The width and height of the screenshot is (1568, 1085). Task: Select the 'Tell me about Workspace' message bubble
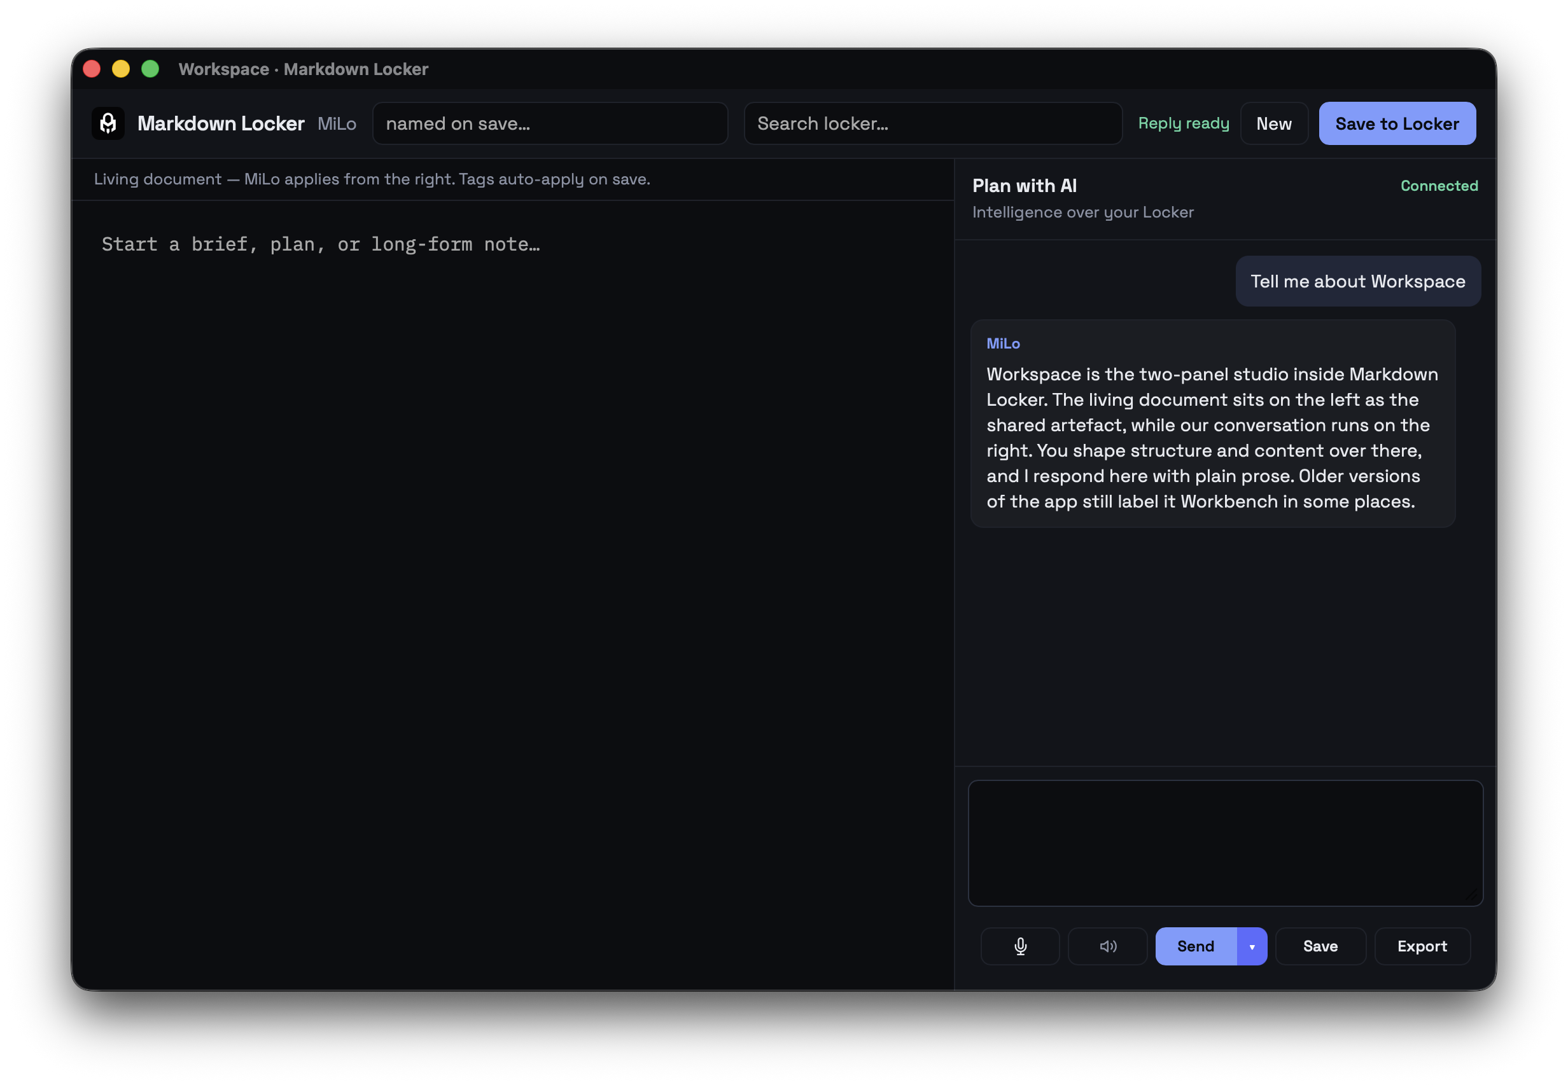pyautogui.click(x=1358, y=282)
